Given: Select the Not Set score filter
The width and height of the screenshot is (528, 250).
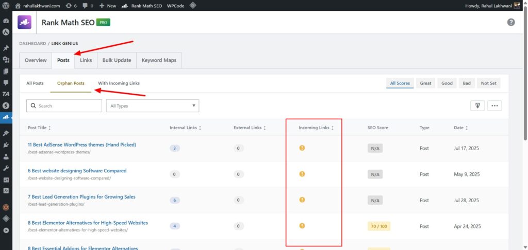Looking at the screenshot, I should (x=489, y=83).
